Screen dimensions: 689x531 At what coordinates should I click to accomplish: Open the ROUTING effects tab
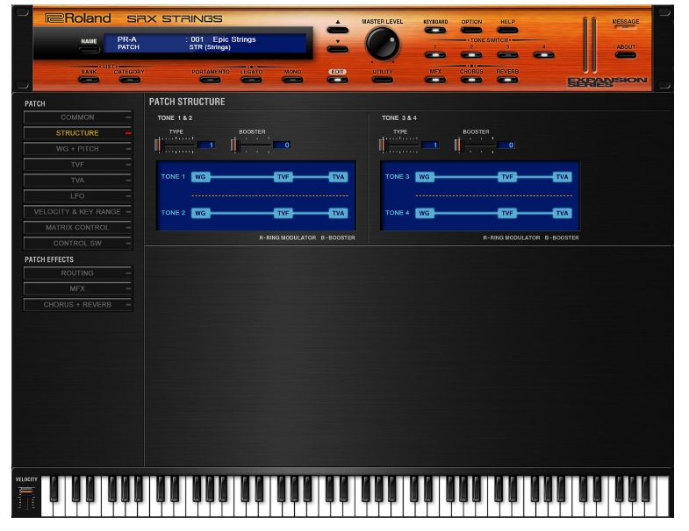(x=78, y=273)
